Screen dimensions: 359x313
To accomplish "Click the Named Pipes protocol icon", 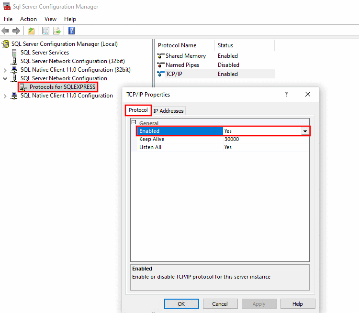I will (161, 65).
